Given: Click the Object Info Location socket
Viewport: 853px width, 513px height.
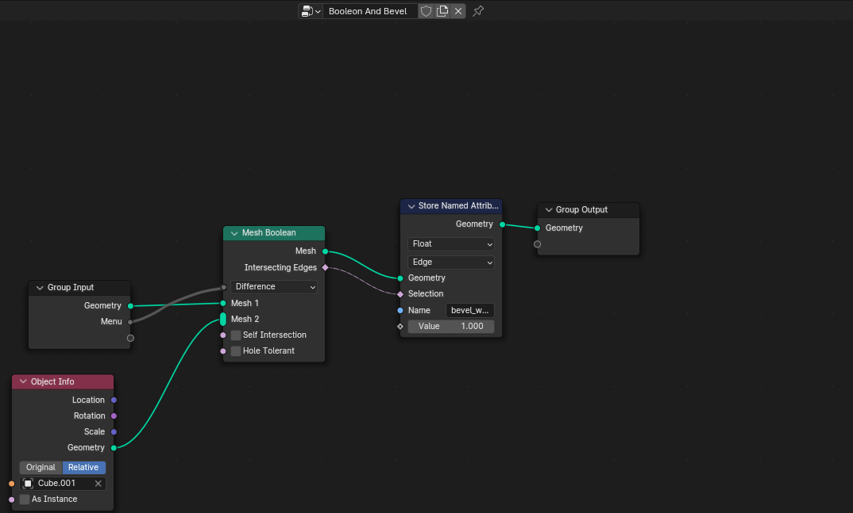Looking at the screenshot, I should 114,400.
